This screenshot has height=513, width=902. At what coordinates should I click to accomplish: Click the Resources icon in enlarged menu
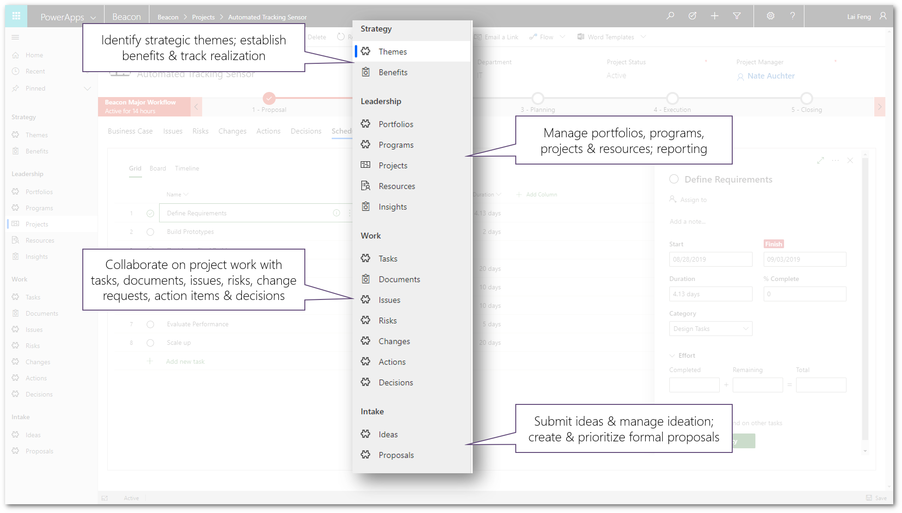coord(366,186)
